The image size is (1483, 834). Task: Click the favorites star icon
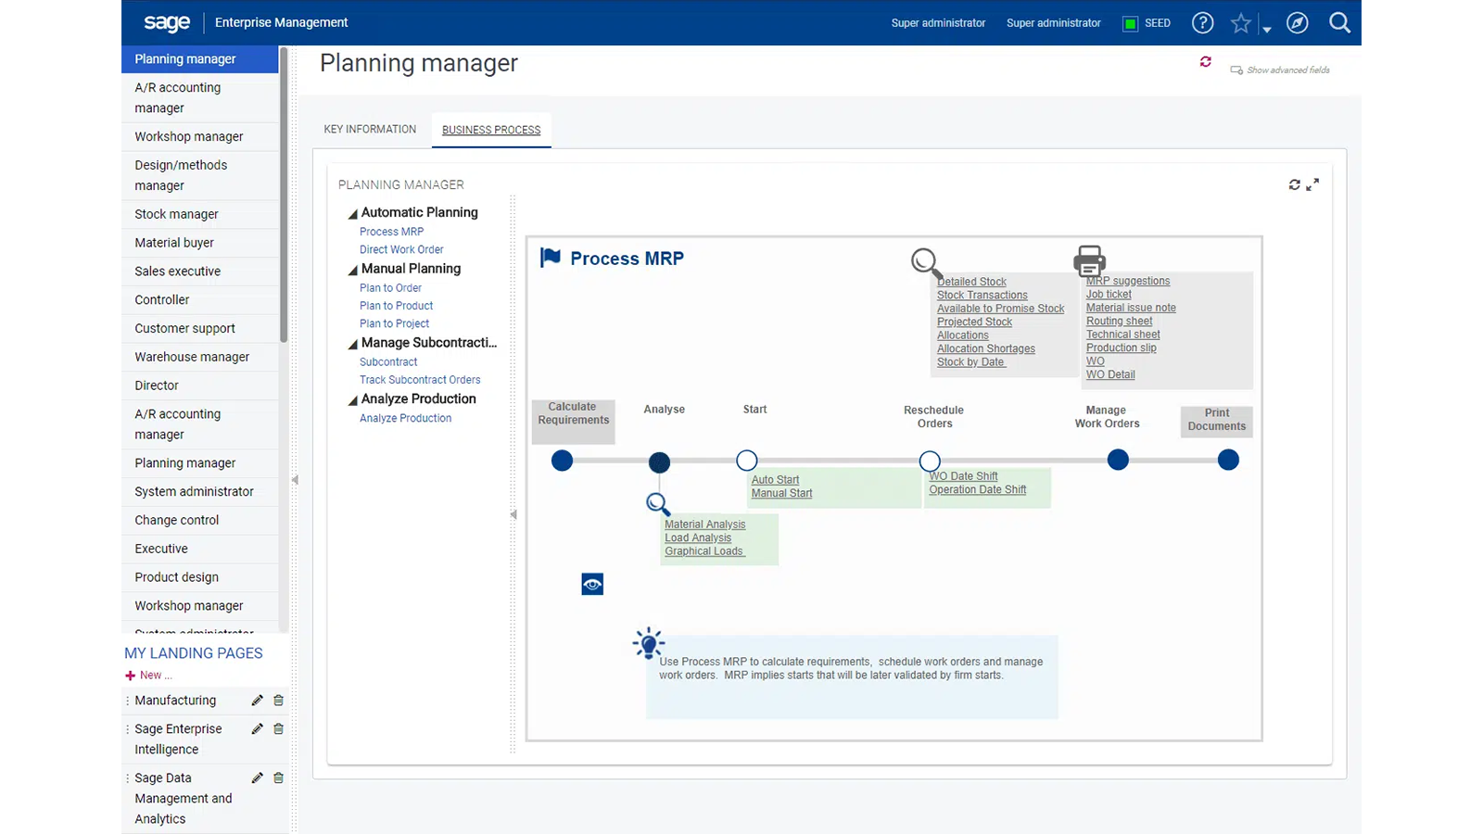(1240, 23)
